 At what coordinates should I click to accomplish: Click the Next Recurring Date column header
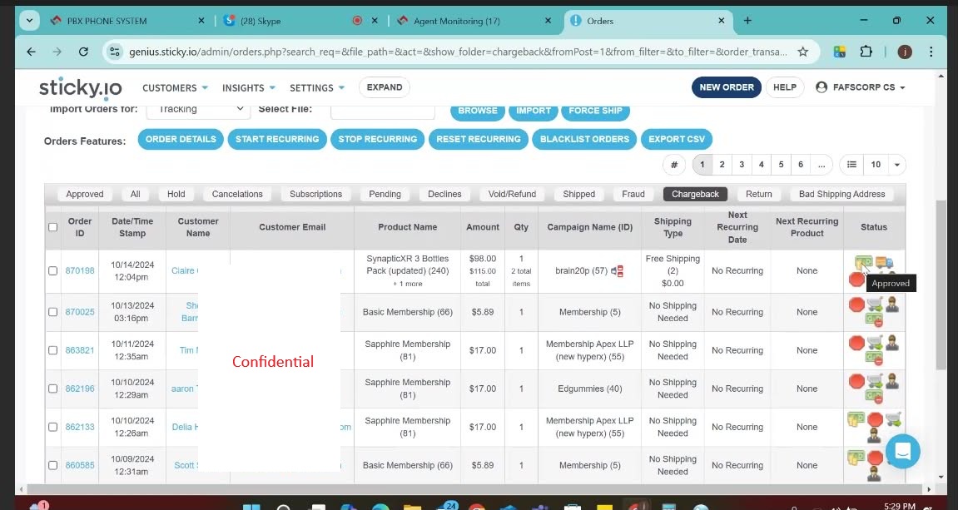(737, 227)
